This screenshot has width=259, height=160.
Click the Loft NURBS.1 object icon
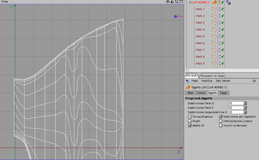point(214,3)
